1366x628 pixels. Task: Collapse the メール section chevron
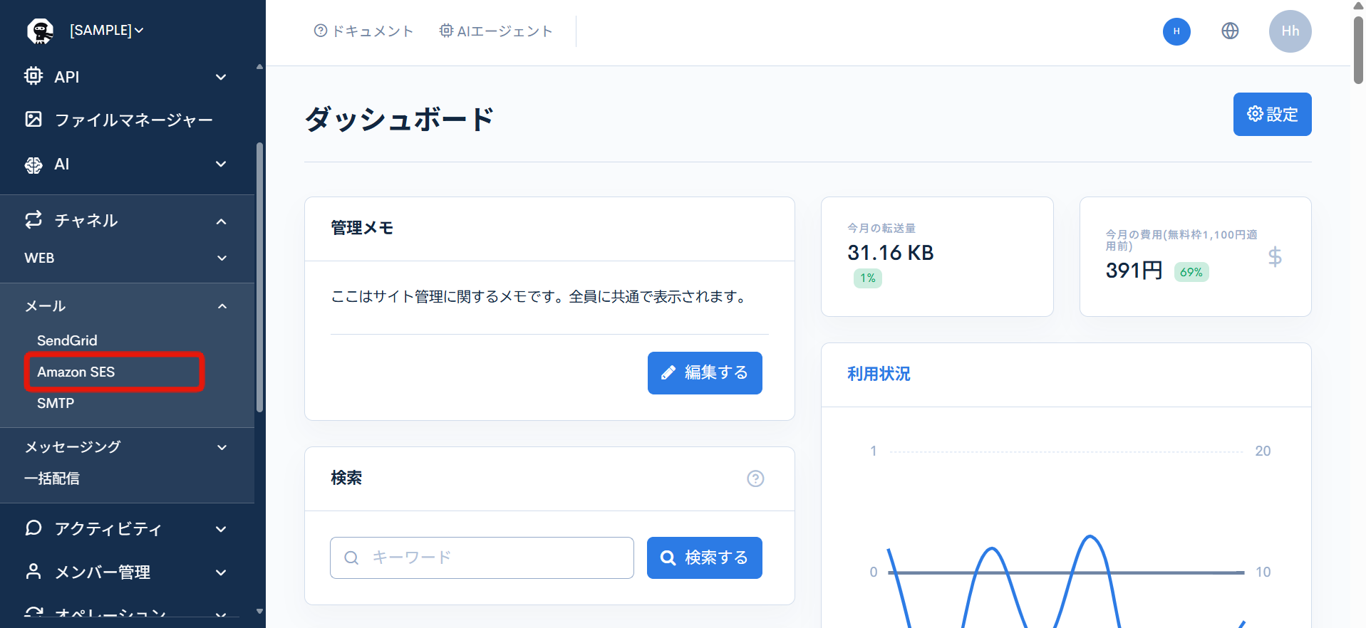coord(222,306)
